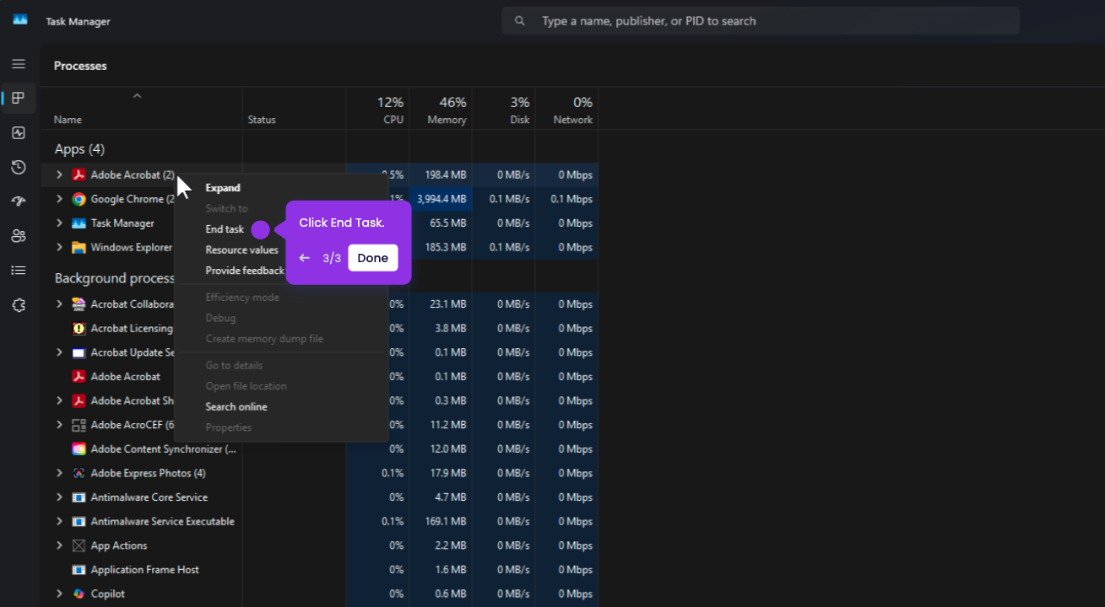The width and height of the screenshot is (1105, 607).
Task: Click the search magnifier icon
Action: [520, 21]
